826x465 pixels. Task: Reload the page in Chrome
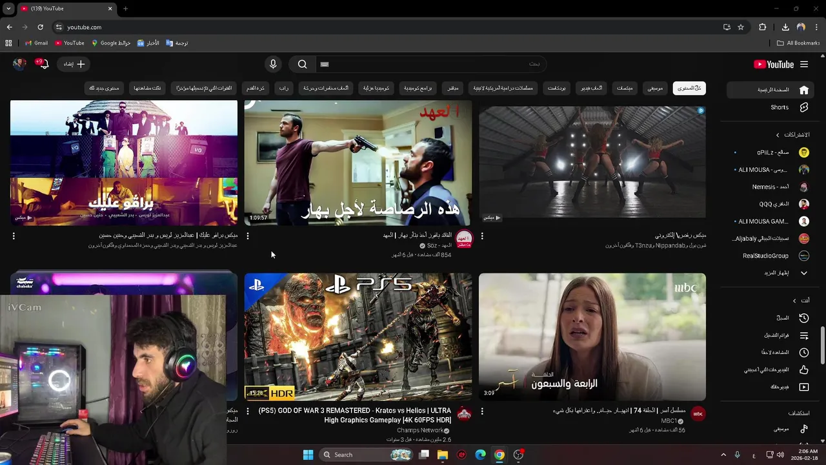point(40,27)
